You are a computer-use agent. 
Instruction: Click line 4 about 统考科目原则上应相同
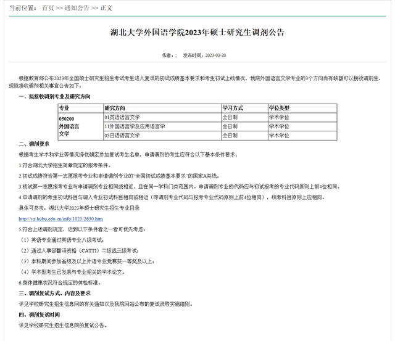click(x=172, y=197)
